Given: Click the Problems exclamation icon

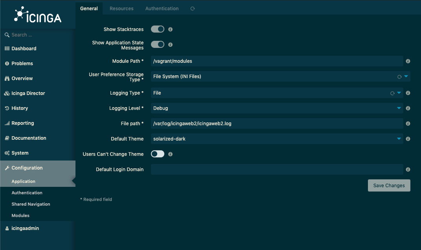Looking at the screenshot, I should (x=7, y=64).
